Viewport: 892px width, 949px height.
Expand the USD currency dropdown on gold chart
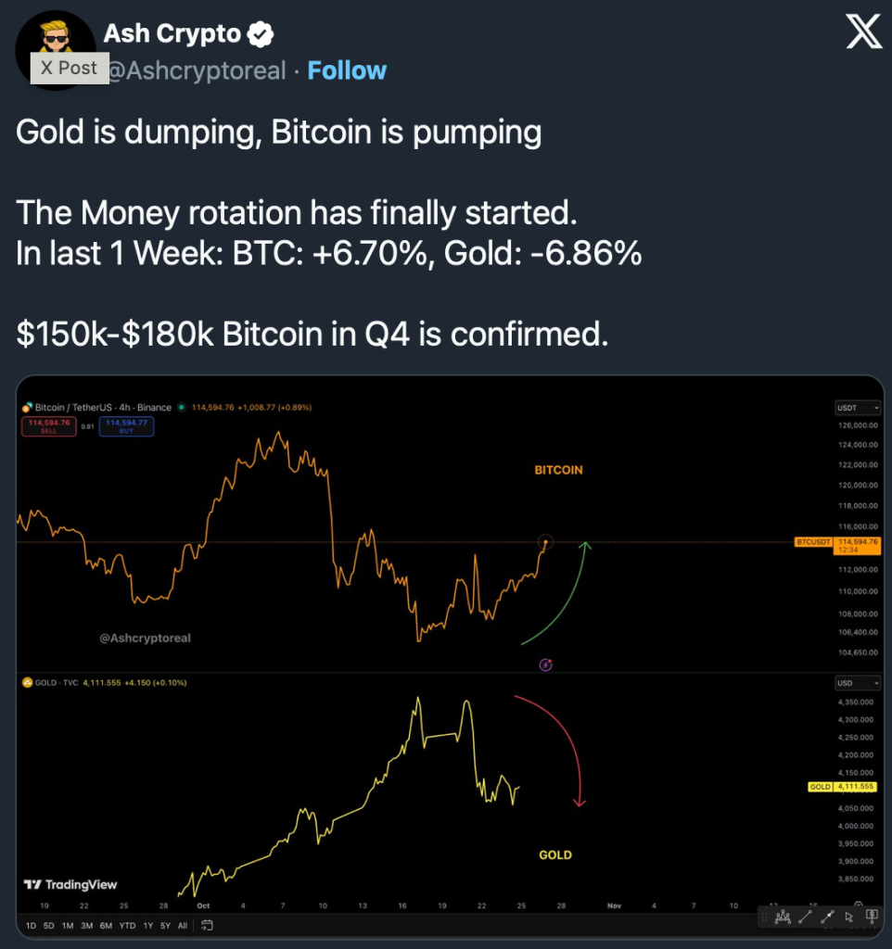[858, 682]
